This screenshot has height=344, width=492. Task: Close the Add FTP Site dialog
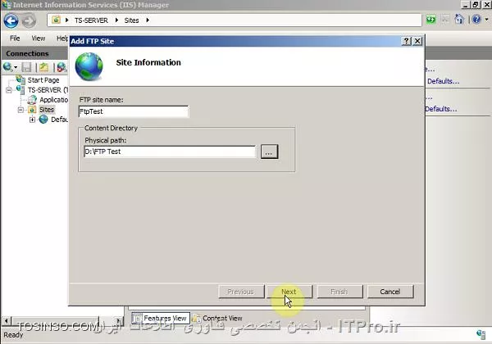(x=417, y=41)
